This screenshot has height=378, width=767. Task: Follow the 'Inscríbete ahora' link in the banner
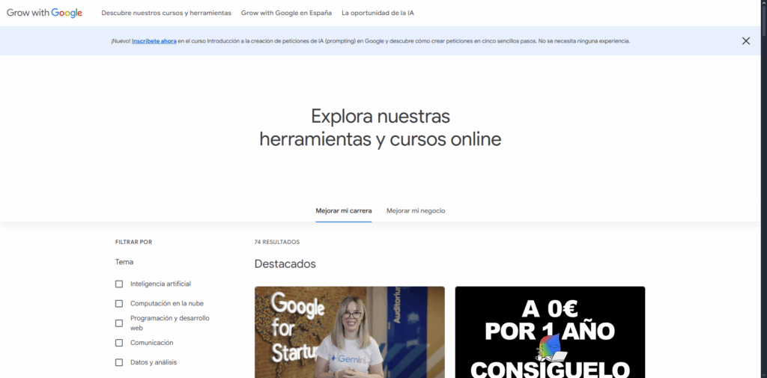pyautogui.click(x=154, y=41)
